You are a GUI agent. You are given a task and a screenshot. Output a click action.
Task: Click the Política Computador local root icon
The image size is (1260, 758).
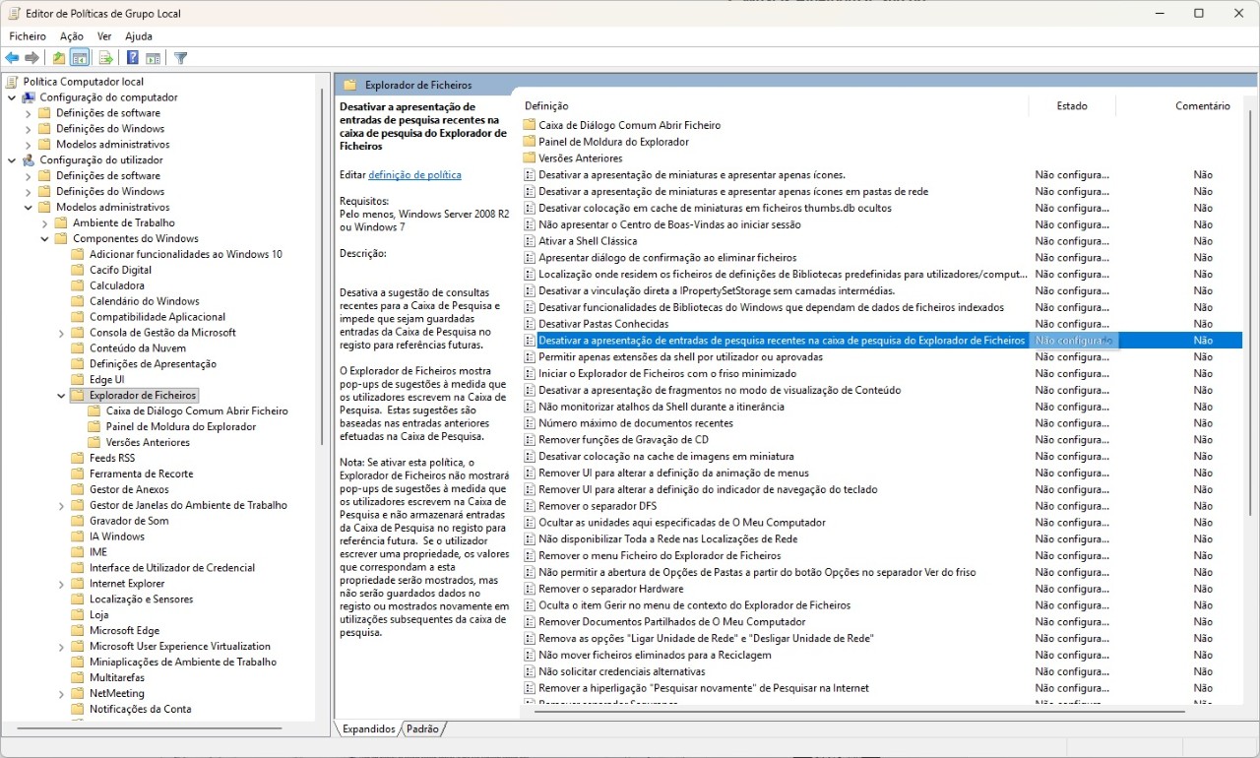[x=12, y=82]
